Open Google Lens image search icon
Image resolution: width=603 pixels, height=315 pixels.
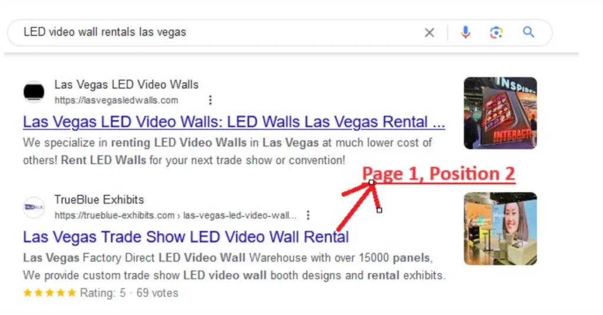[x=496, y=32]
